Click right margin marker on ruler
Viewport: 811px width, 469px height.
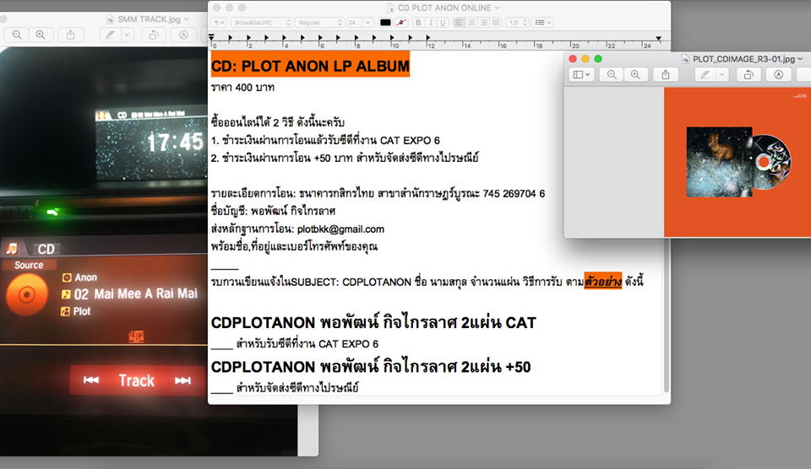coord(658,38)
